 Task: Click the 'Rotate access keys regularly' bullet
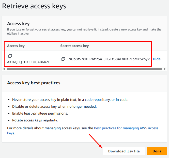pos(35,120)
